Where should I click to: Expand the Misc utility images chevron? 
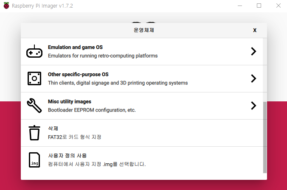point(253,106)
